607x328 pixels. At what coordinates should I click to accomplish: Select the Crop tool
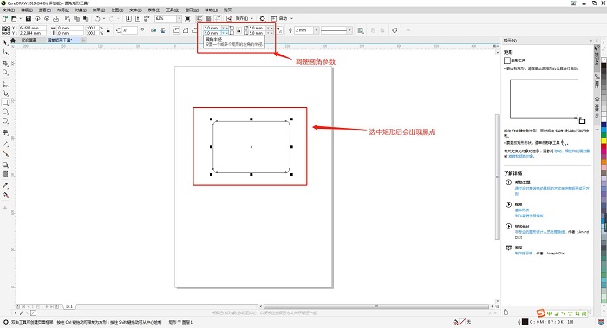[5, 62]
